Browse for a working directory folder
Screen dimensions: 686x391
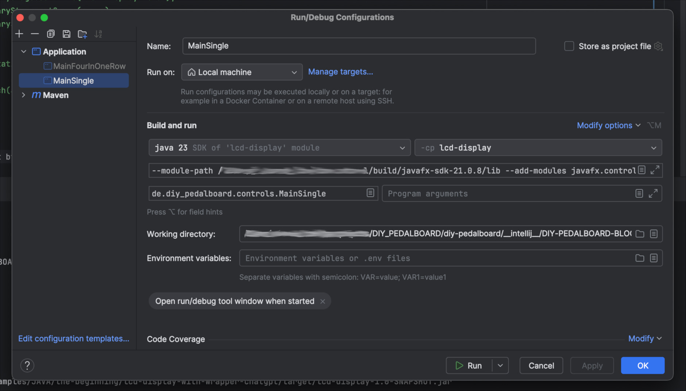click(x=640, y=234)
